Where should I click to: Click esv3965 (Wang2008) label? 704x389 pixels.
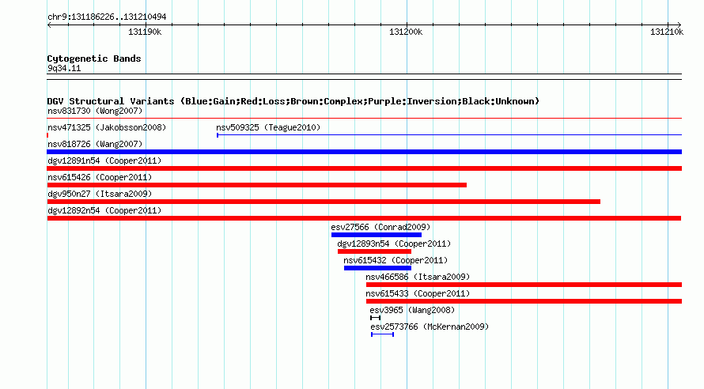point(412,310)
